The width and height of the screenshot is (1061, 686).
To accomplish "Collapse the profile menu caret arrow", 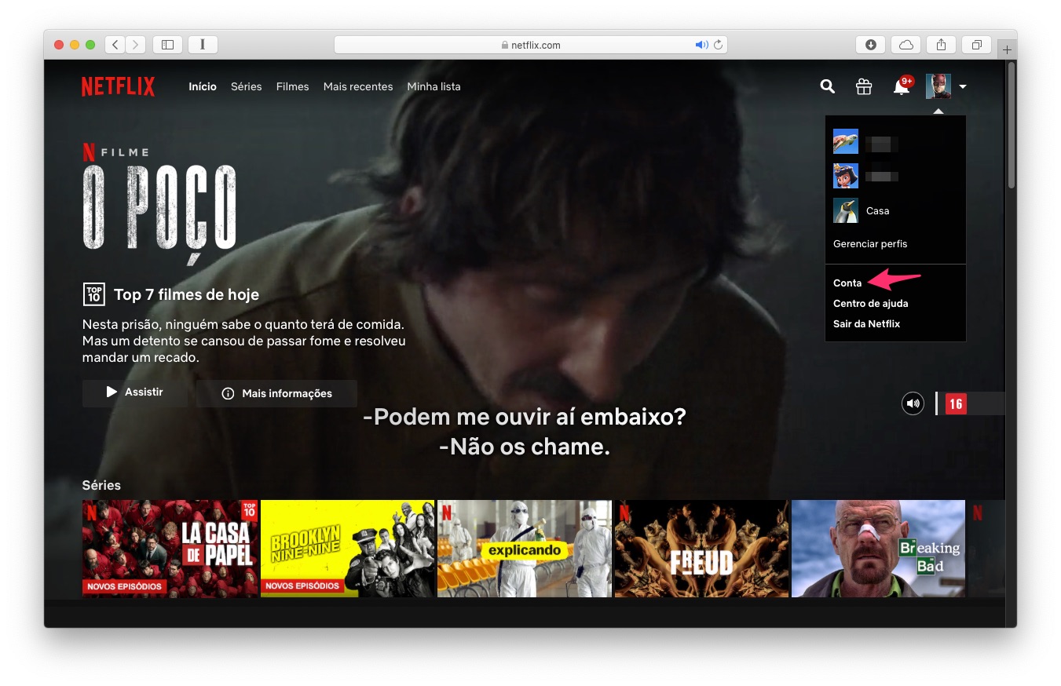I will pyautogui.click(x=962, y=87).
